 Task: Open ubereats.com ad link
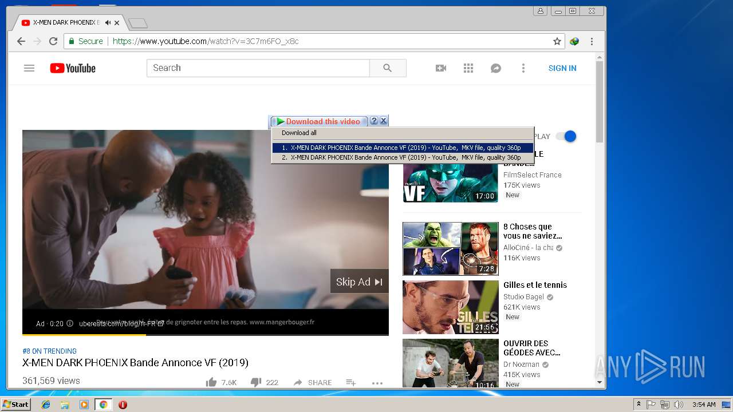click(121, 323)
